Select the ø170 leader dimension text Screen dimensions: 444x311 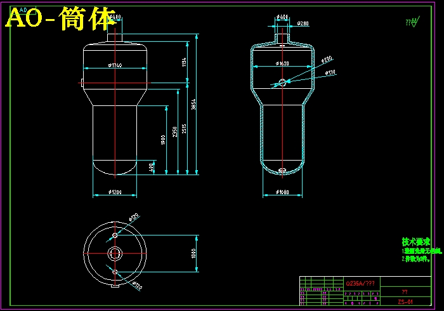pyautogui.click(x=330, y=73)
